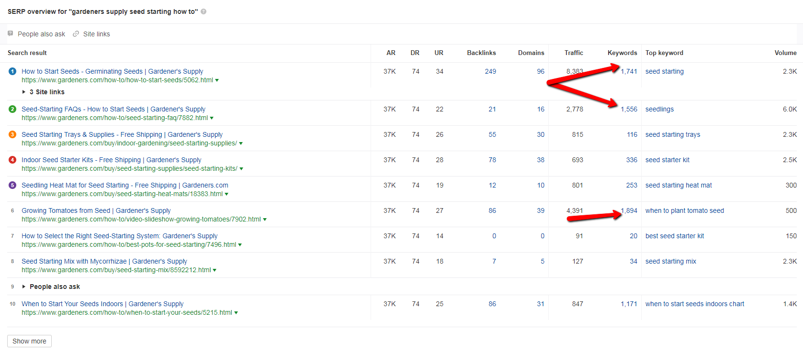Click the Site links filter label
803x354 pixels.
97,34
